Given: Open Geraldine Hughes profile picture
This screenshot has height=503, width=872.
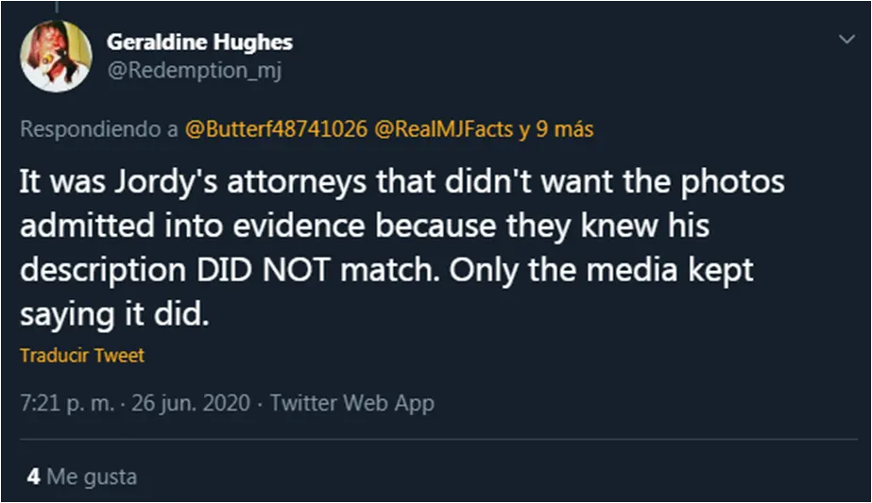Looking at the screenshot, I should pos(56,56).
